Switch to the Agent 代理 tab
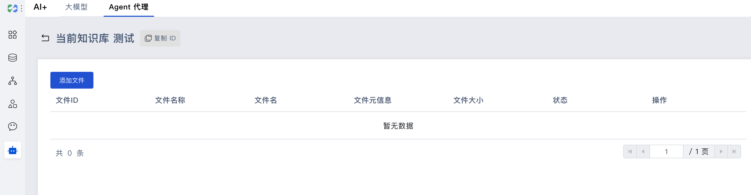Image resolution: width=751 pixels, height=195 pixels. pyautogui.click(x=129, y=7)
